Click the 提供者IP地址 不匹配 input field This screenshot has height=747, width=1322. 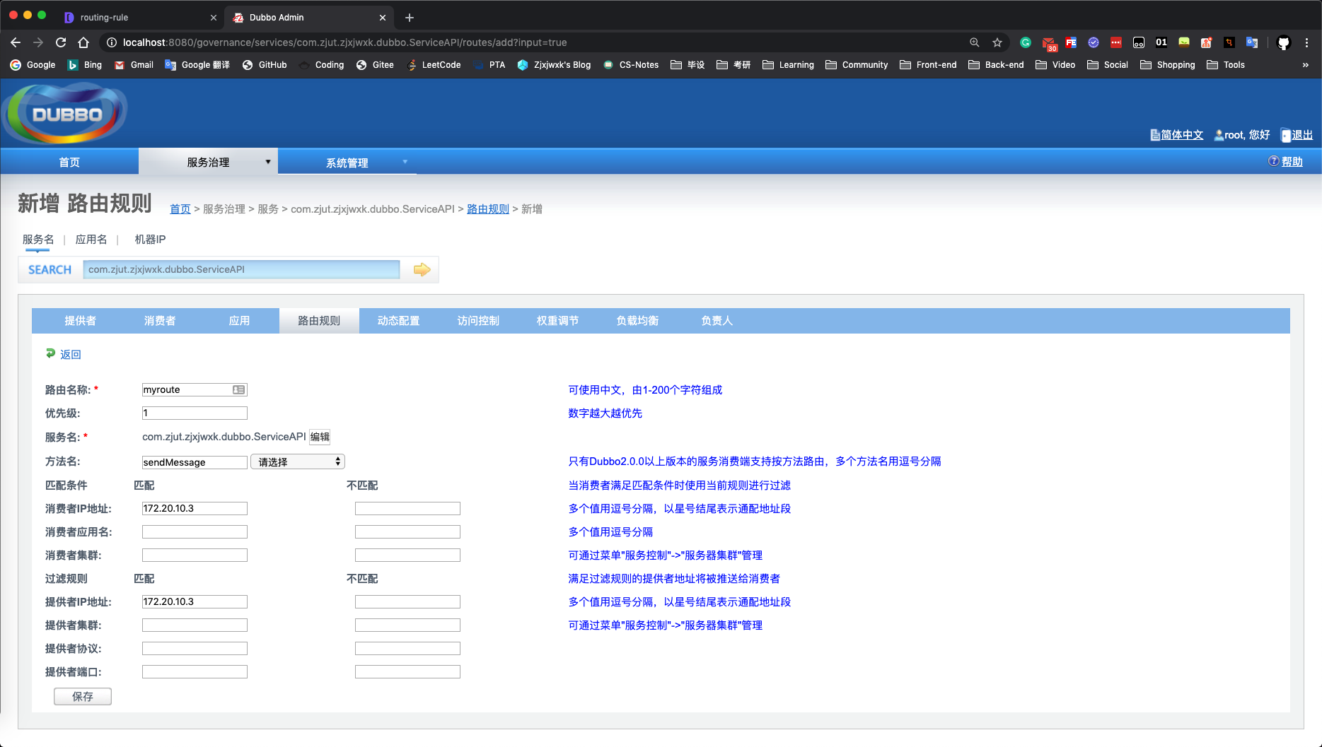[407, 601]
